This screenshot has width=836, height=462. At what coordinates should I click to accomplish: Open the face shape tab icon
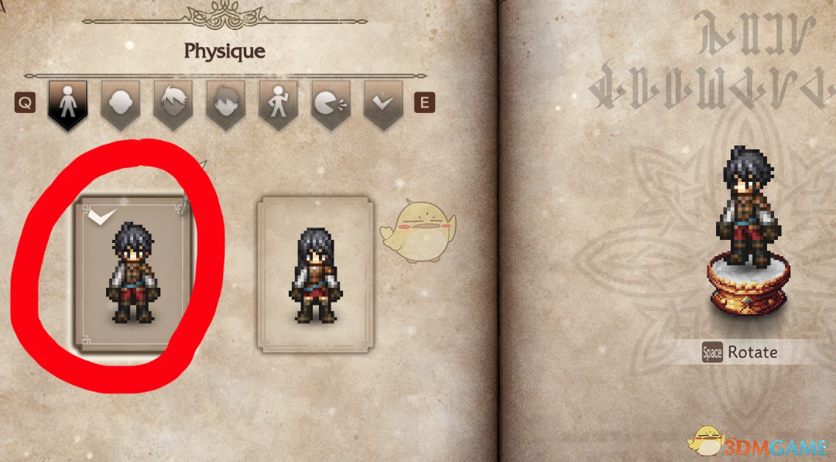coord(121,104)
